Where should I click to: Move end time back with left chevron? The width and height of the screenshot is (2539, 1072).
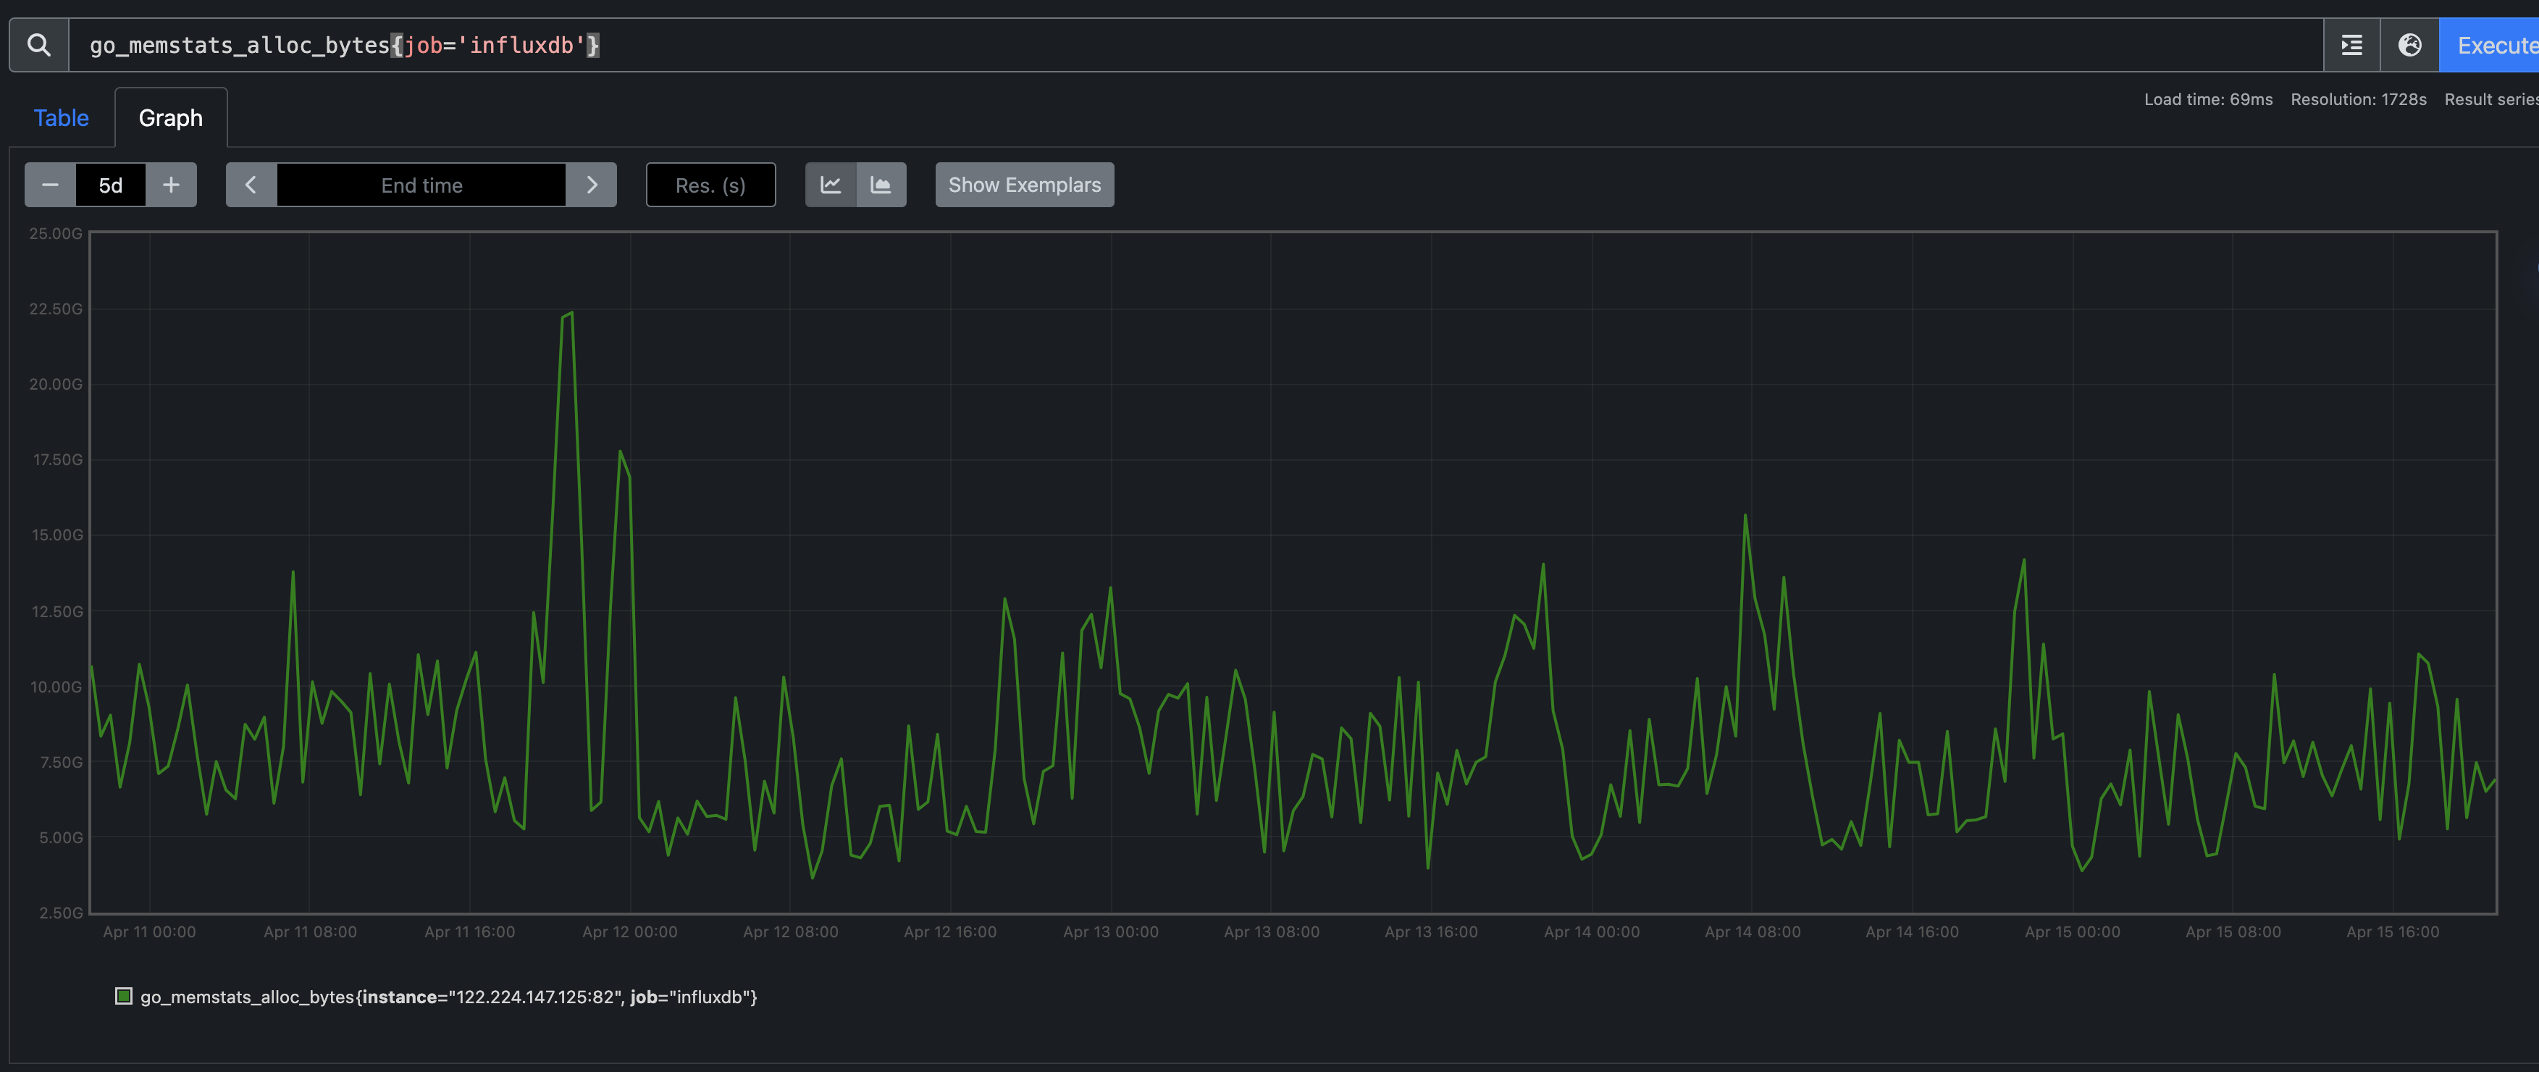[251, 185]
